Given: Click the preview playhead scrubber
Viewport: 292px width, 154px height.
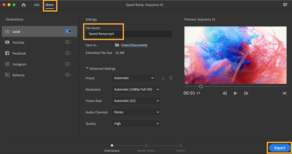Looking at the screenshot, I should [x=201, y=86].
